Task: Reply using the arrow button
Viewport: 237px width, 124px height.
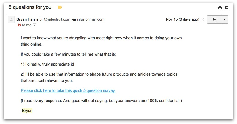Action: click(x=214, y=19)
